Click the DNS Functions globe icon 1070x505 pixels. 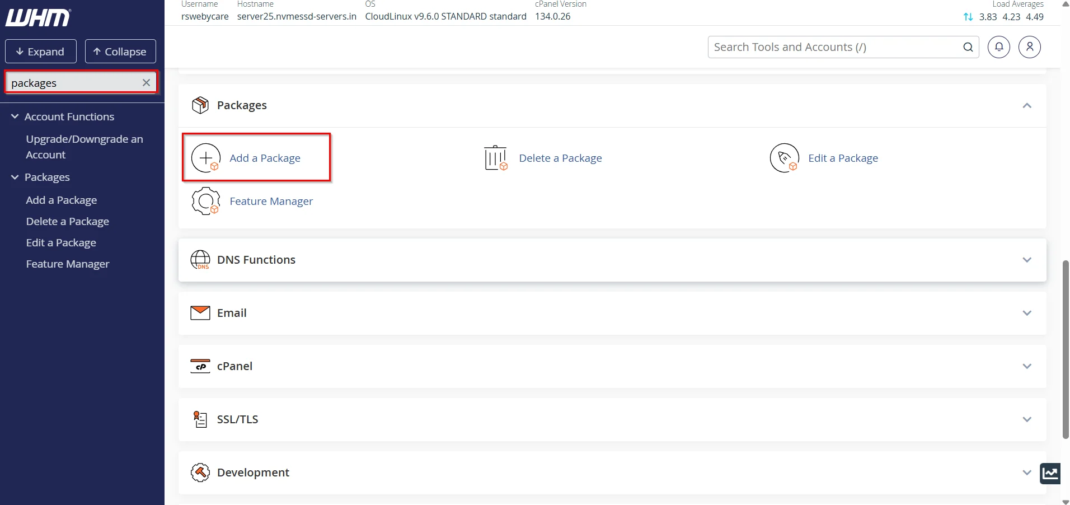(x=200, y=260)
